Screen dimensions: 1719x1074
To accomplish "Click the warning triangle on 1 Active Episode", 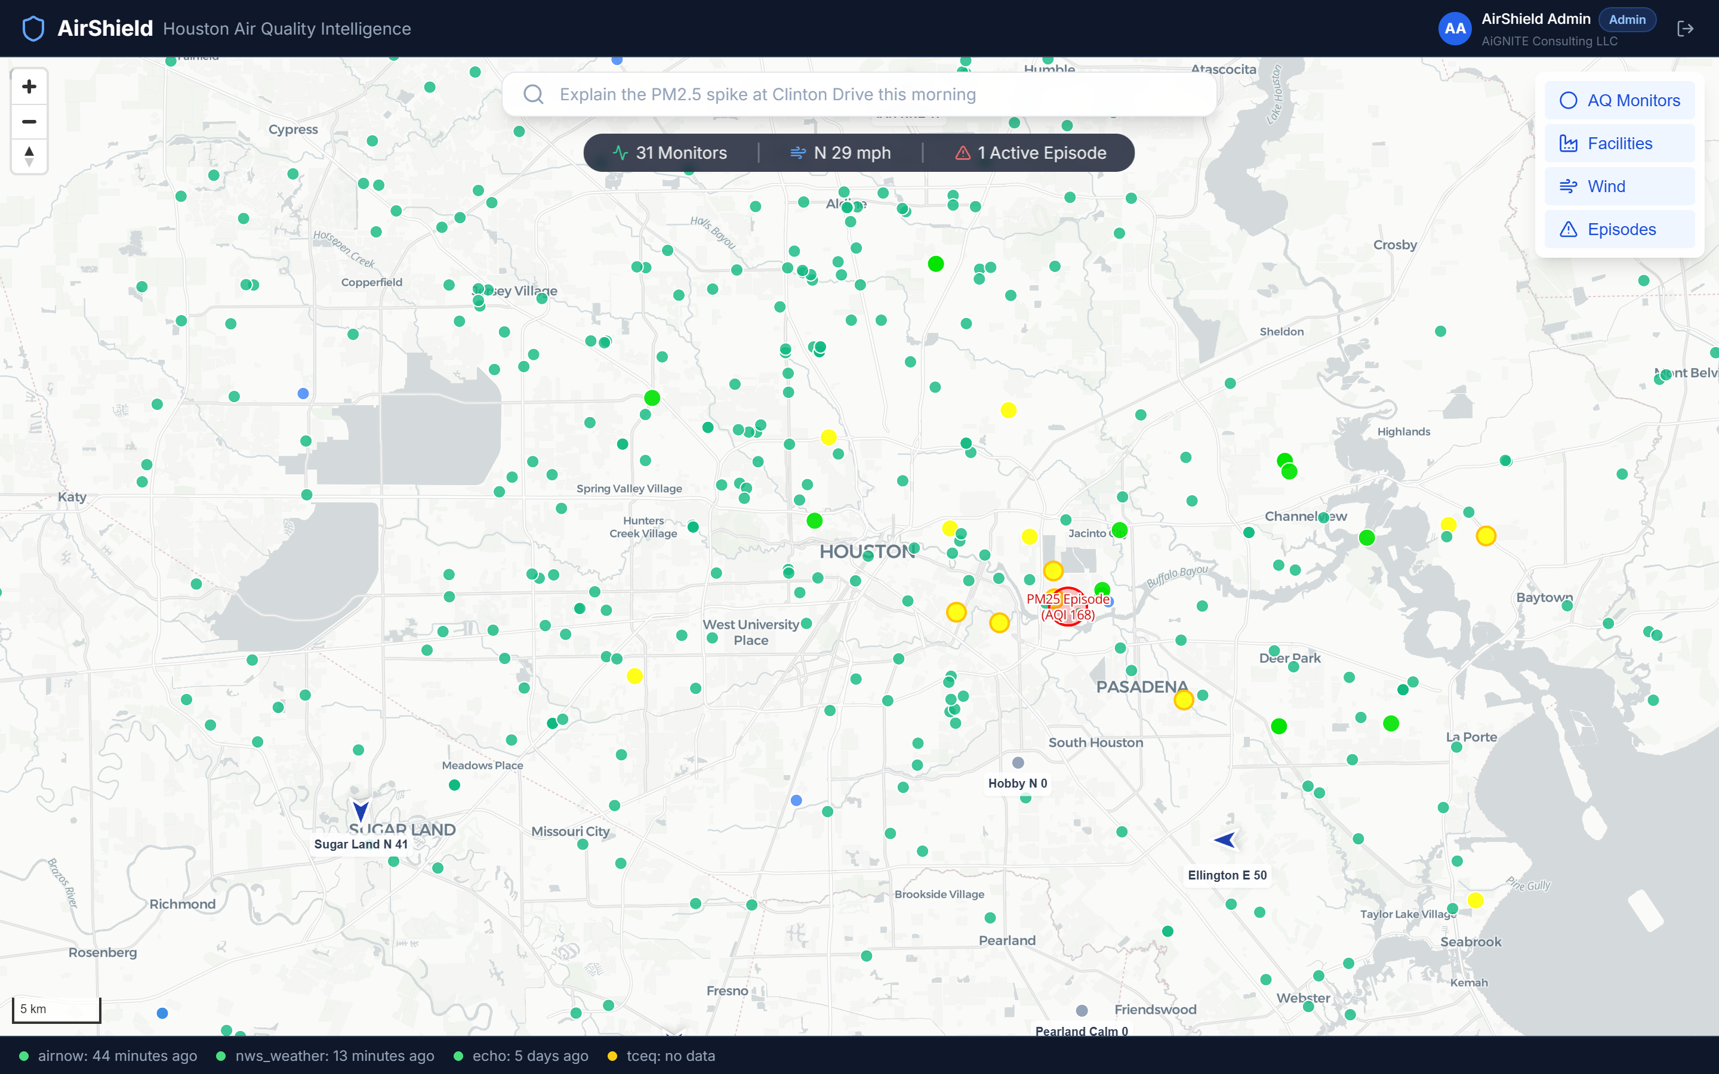I will [964, 152].
